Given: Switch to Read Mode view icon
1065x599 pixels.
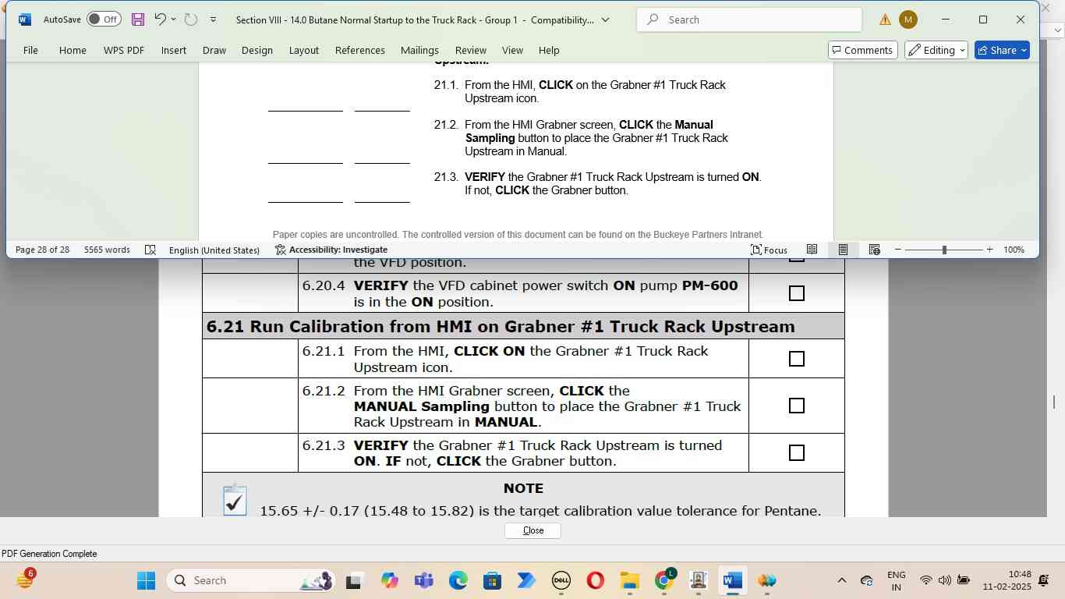Looking at the screenshot, I should click(x=812, y=250).
